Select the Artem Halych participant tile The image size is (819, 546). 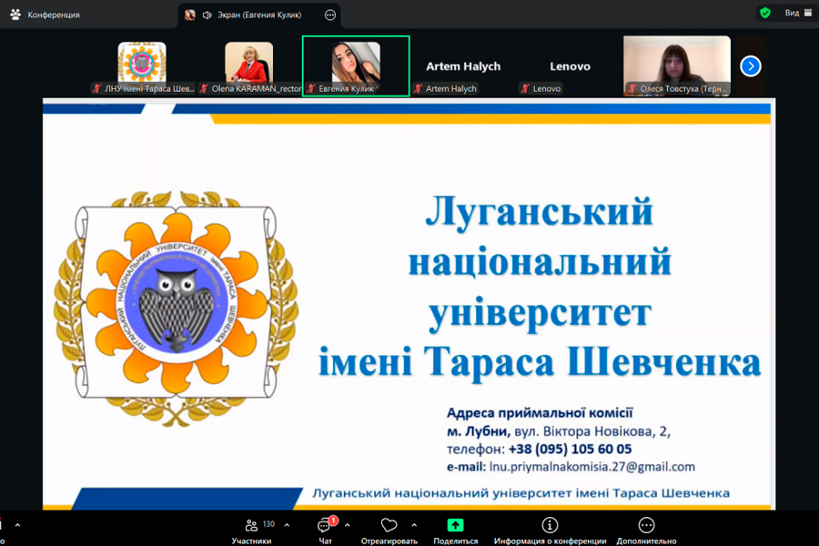click(463, 66)
